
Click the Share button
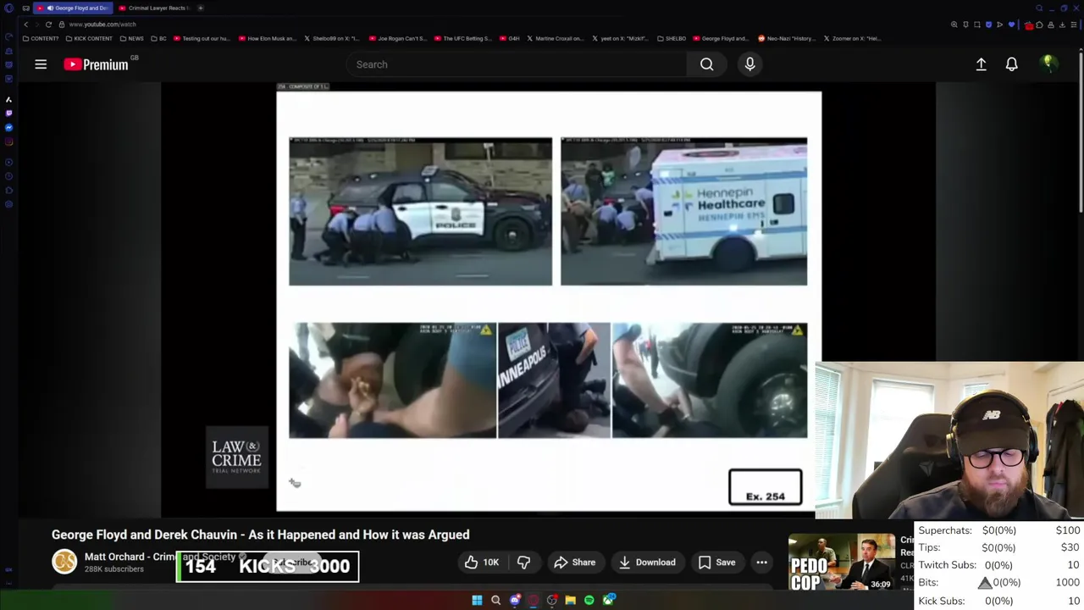574,563
